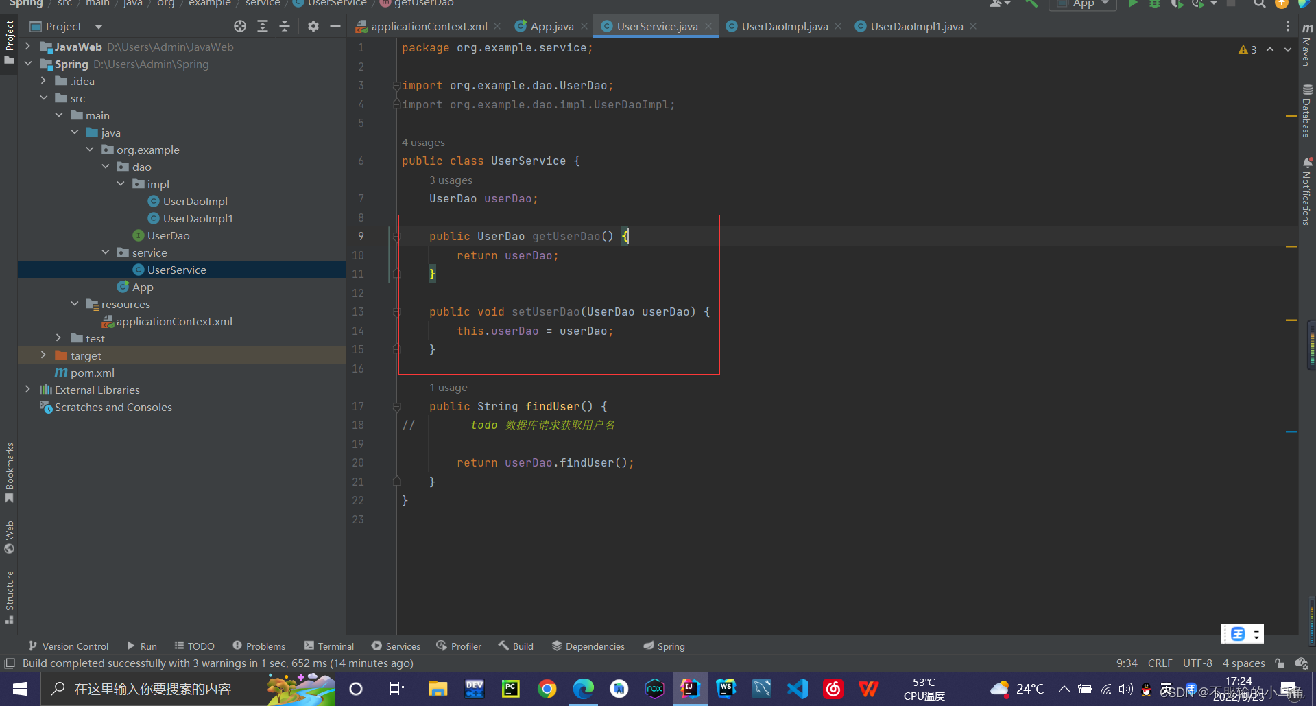Open the Database tool window
Screen dimensions: 1316x706
tap(1307, 110)
